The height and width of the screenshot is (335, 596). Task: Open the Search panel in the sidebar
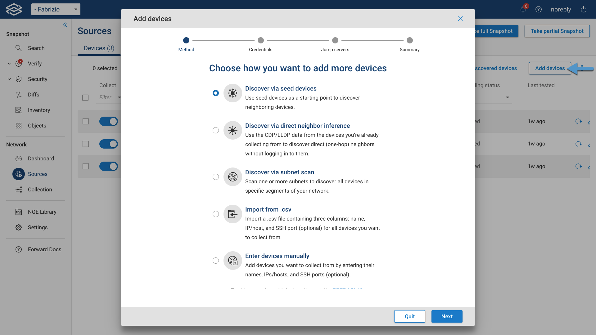tap(36, 48)
